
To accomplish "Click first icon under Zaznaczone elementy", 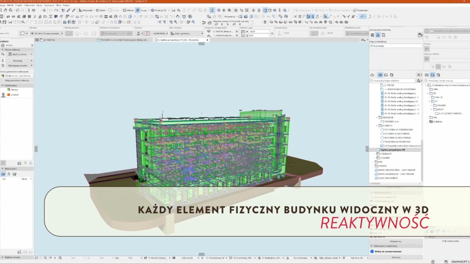I will click(372, 35).
